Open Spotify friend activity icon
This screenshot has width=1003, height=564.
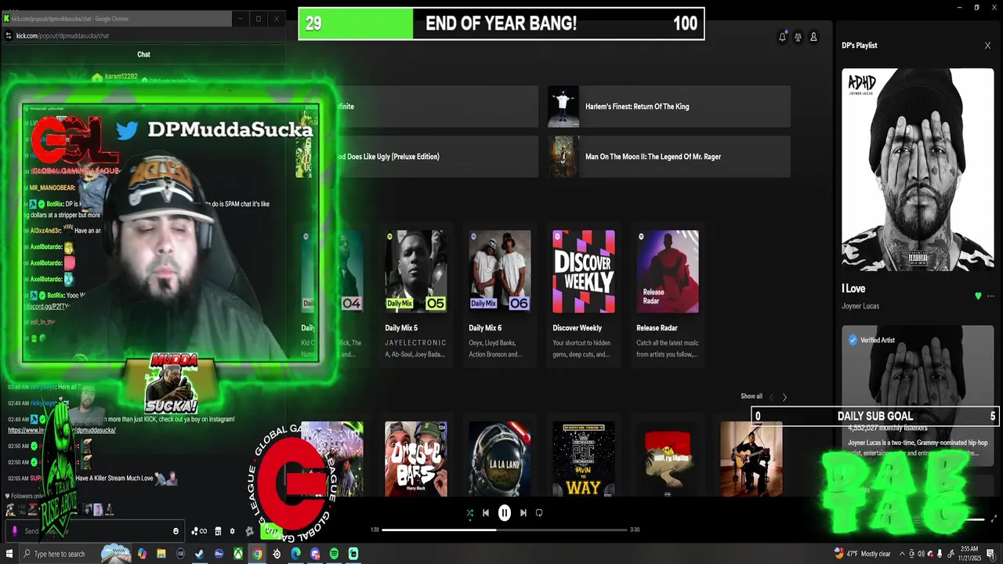(798, 37)
